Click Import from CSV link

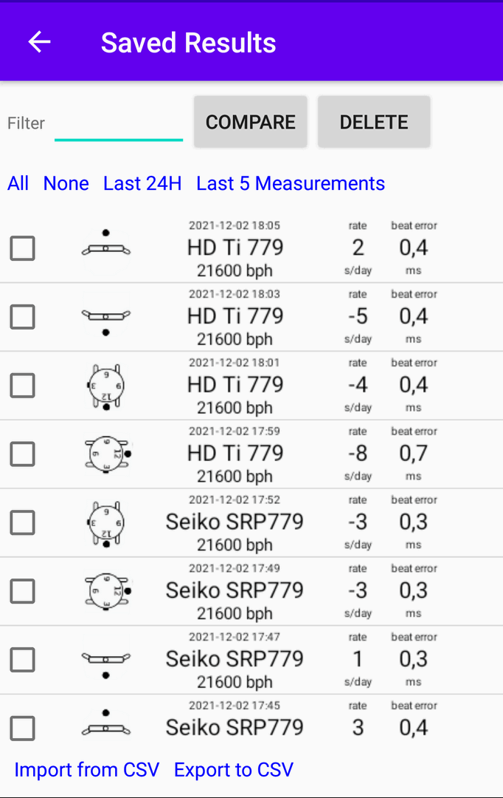pos(87,769)
